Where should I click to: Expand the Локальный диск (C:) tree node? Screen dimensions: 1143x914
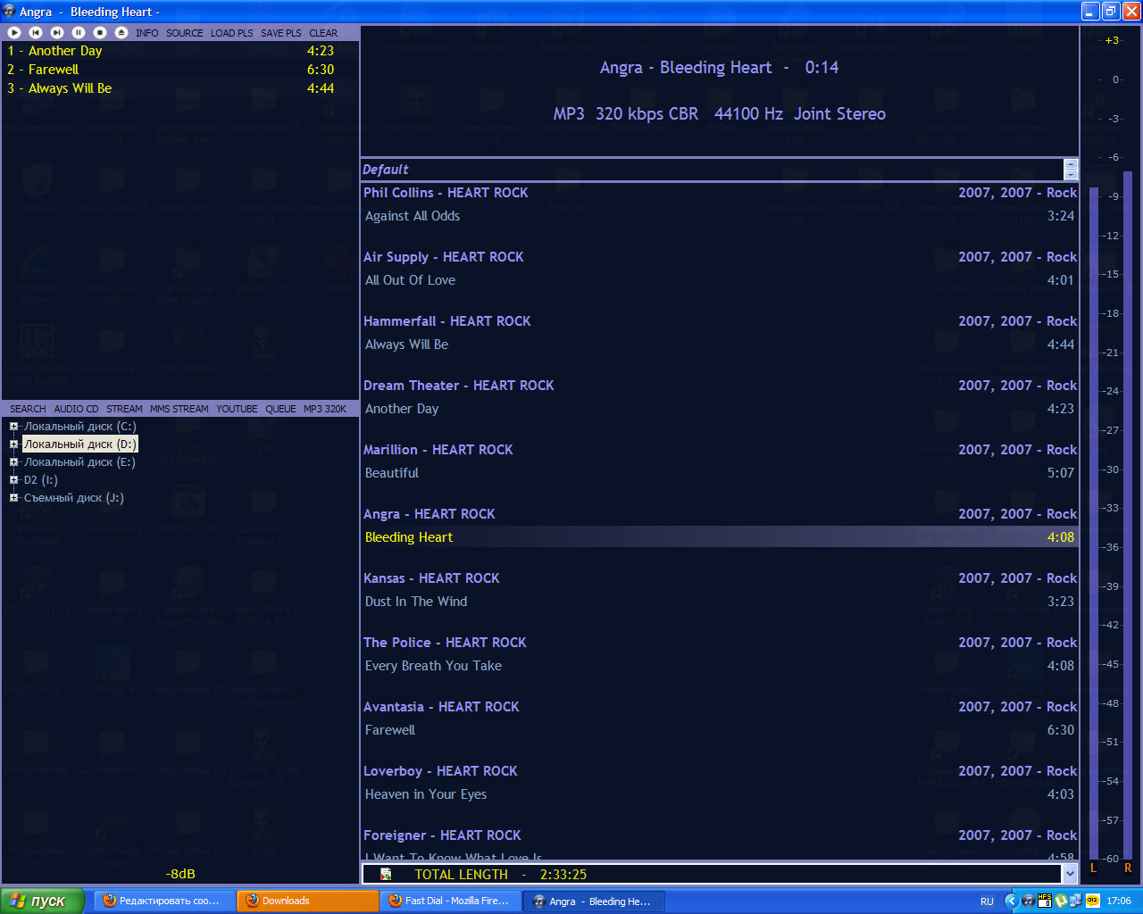tap(13, 427)
